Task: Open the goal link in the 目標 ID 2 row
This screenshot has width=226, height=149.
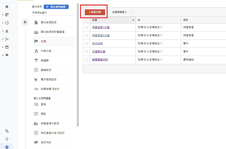Action: click(100, 59)
